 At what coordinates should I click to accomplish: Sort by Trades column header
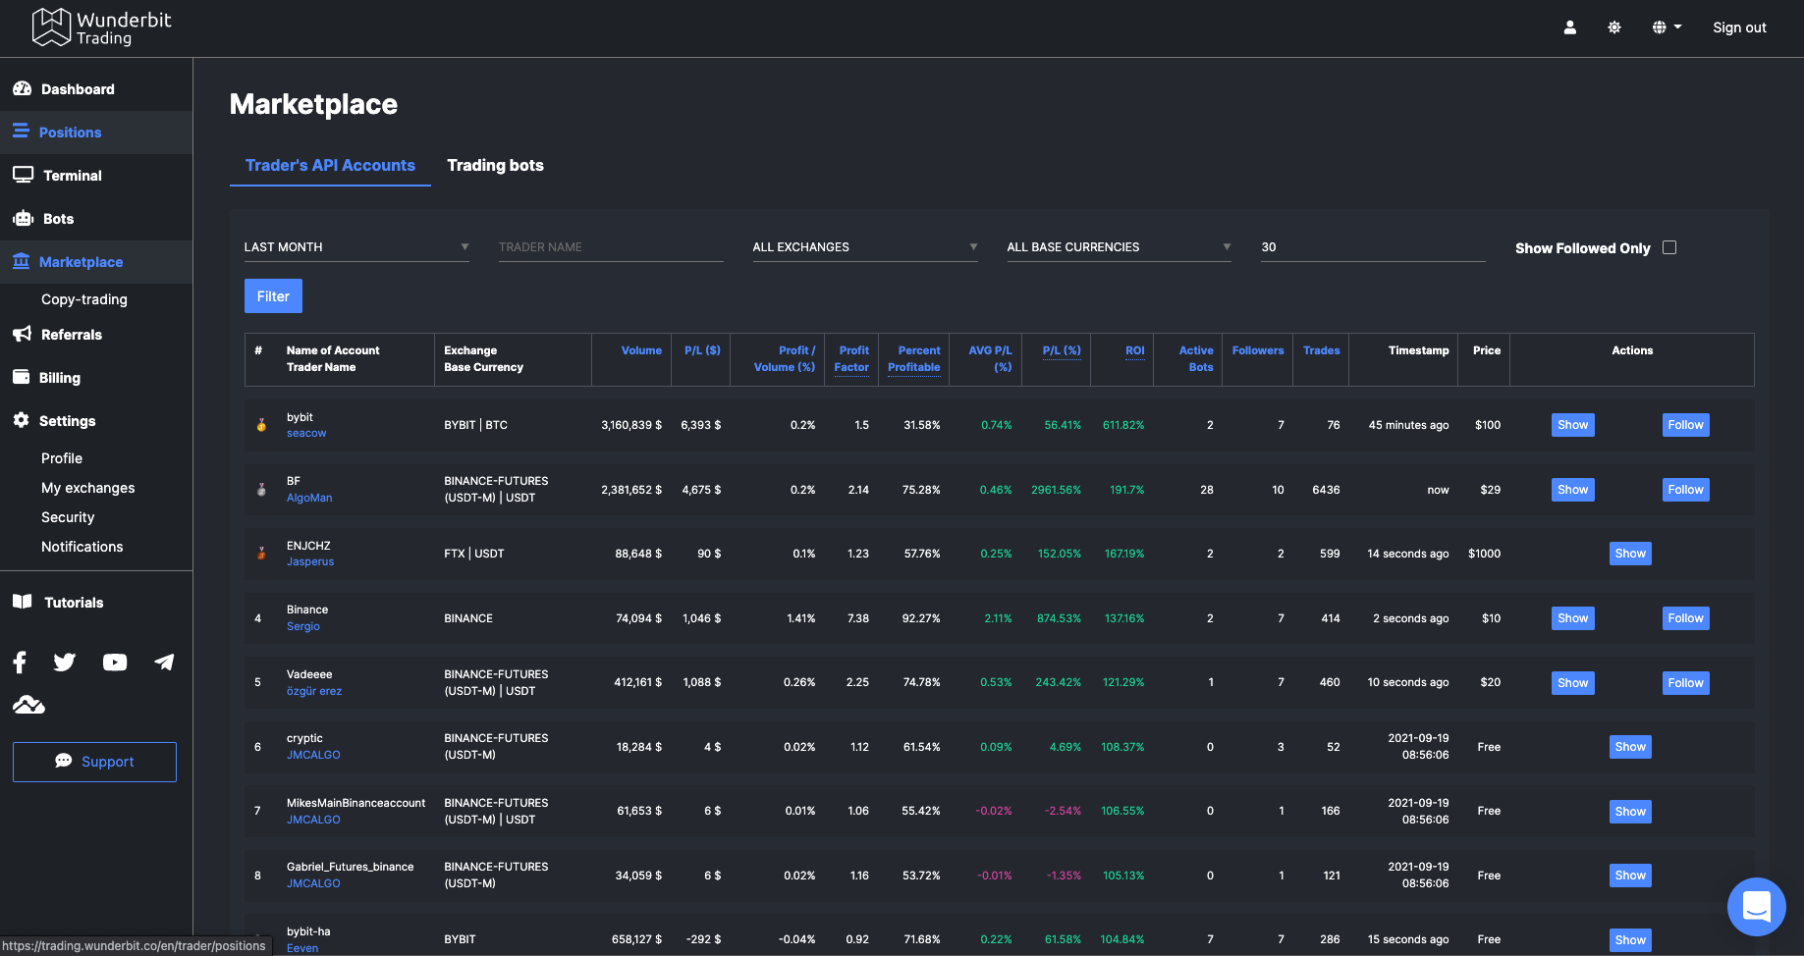(x=1322, y=350)
